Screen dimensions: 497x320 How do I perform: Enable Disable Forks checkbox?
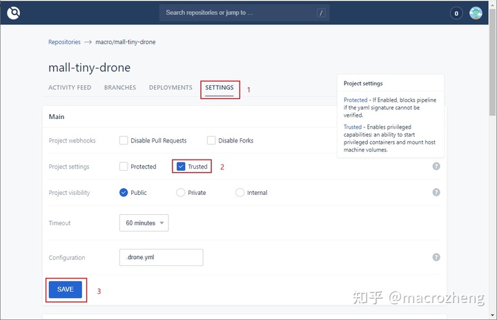click(211, 140)
